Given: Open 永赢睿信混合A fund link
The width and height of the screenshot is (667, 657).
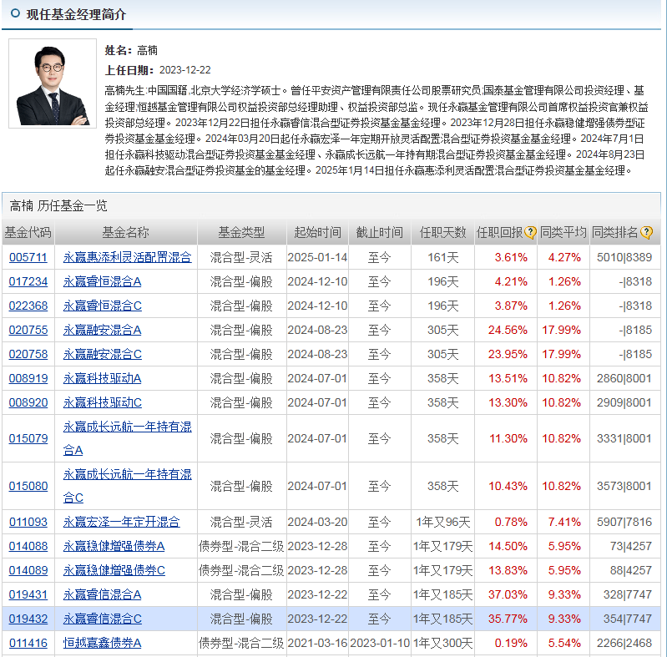Looking at the screenshot, I should click(x=102, y=595).
